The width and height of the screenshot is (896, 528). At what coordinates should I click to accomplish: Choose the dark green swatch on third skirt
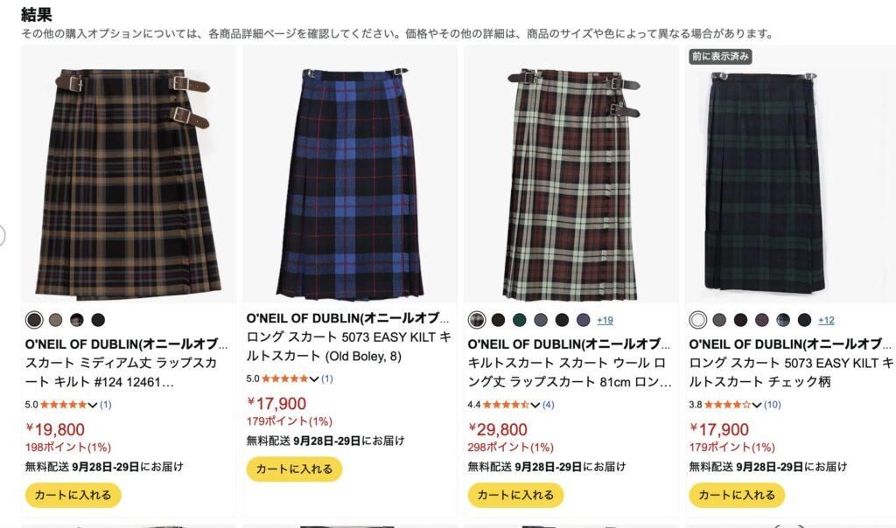(520, 320)
